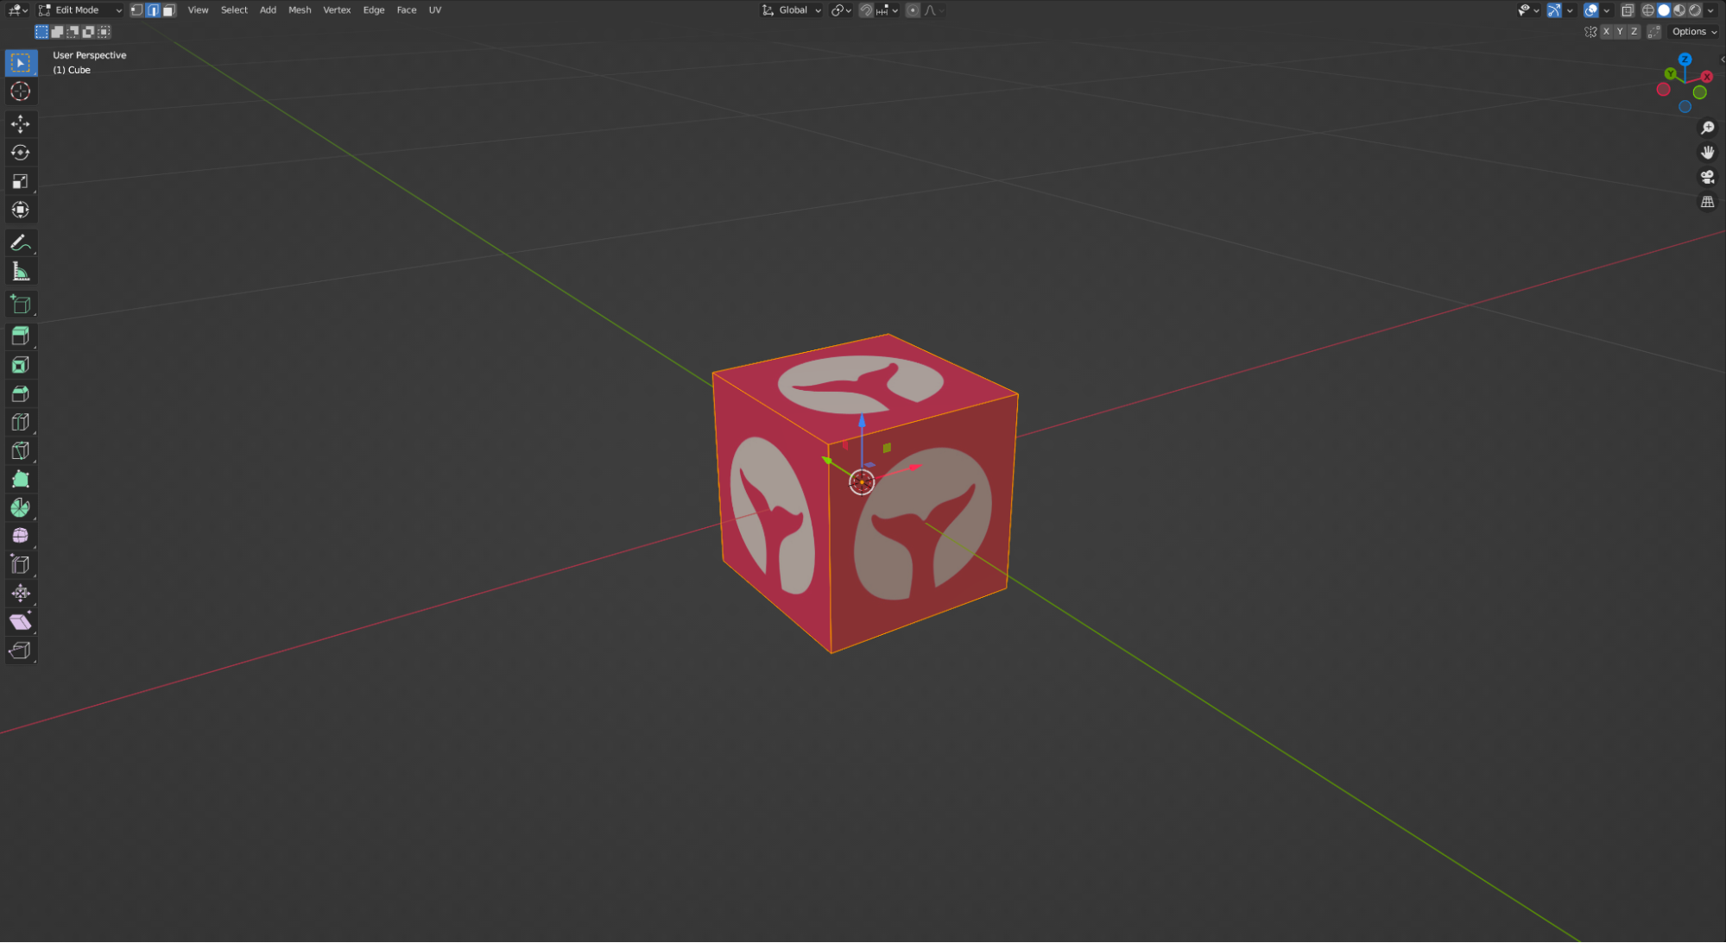The height and width of the screenshot is (943, 1726).
Task: Toggle X-Ray view
Action: tap(1627, 10)
